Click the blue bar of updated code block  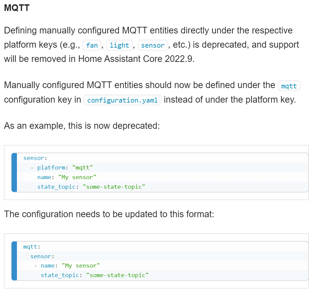(x=14, y=261)
